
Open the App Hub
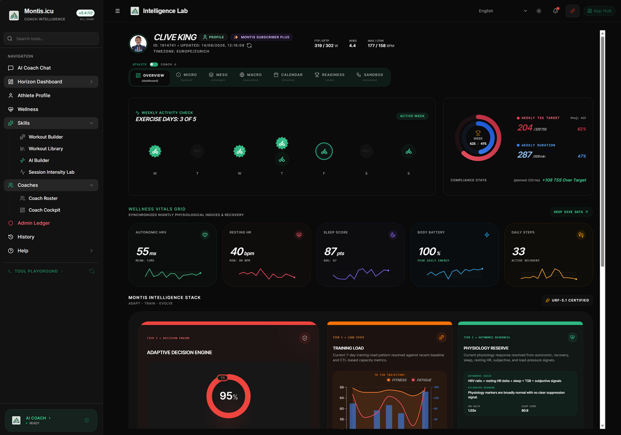tap(599, 11)
